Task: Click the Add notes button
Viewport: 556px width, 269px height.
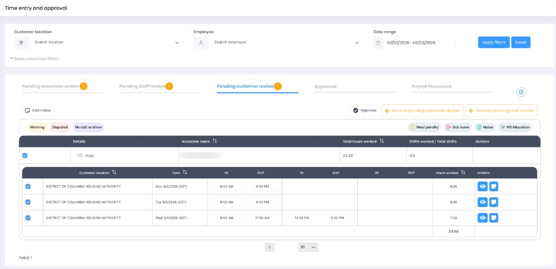Action: [x=38, y=110]
